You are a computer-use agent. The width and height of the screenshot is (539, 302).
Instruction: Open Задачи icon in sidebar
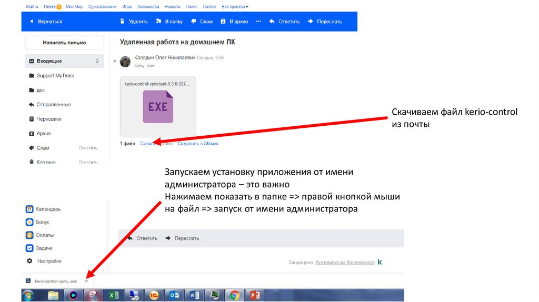pyautogui.click(x=29, y=248)
